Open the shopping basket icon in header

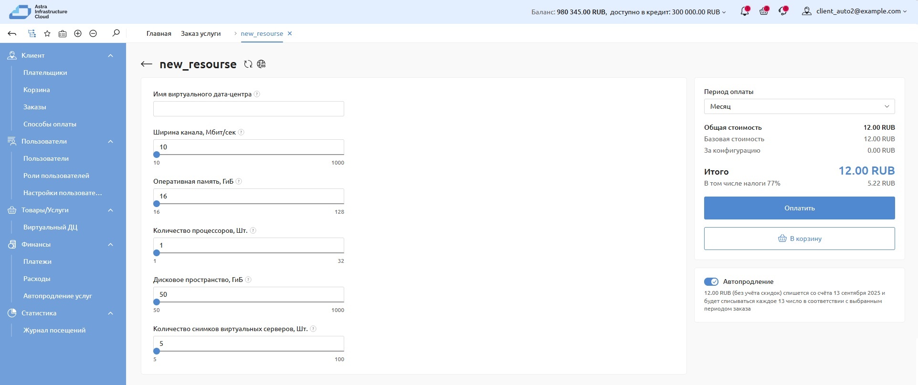click(x=763, y=11)
